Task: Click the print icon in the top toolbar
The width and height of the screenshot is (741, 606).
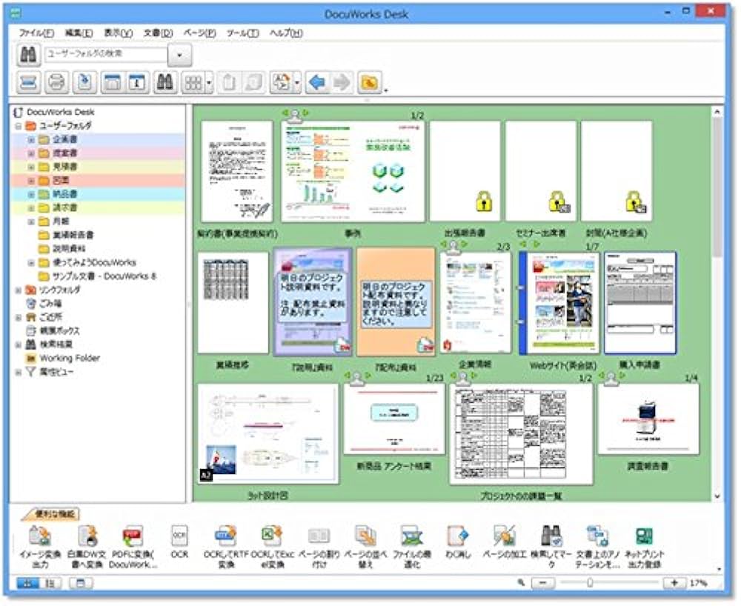Action: coord(55,81)
